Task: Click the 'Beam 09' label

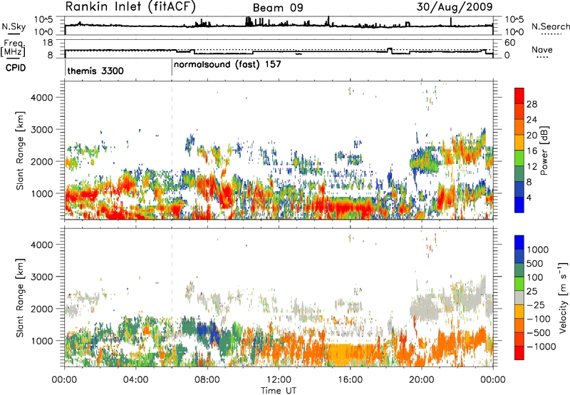Action: 278,8
